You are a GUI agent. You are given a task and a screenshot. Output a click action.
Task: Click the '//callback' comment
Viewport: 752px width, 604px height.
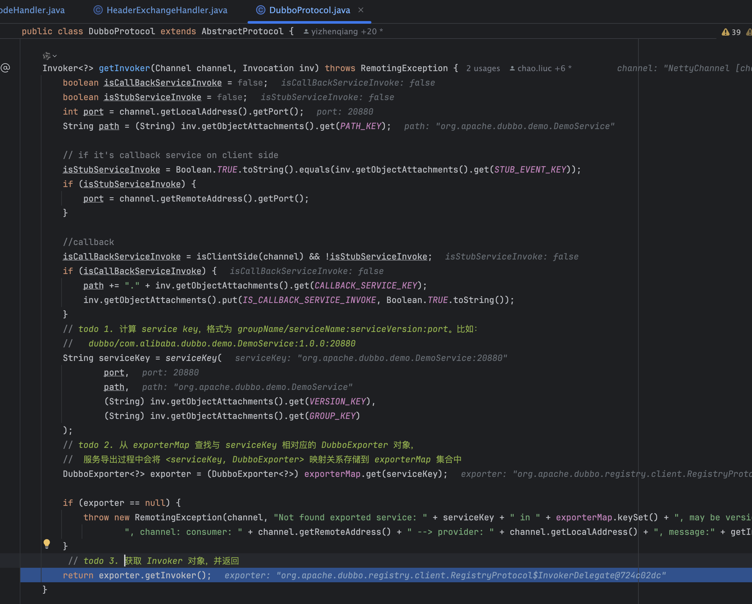pyautogui.click(x=88, y=242)
